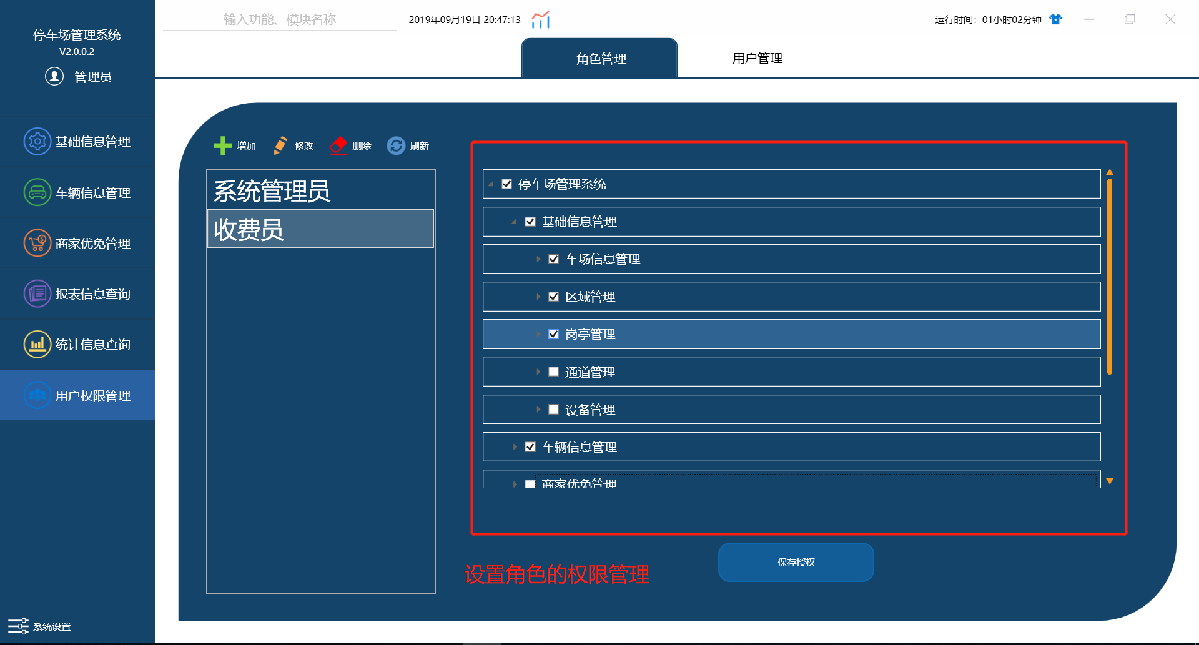Collapse the 停车场管理系统 root node
This screenshot has height=645, width=1199.
point(491,184)
